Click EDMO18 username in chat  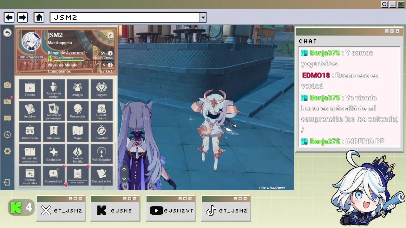click(316, 75)
